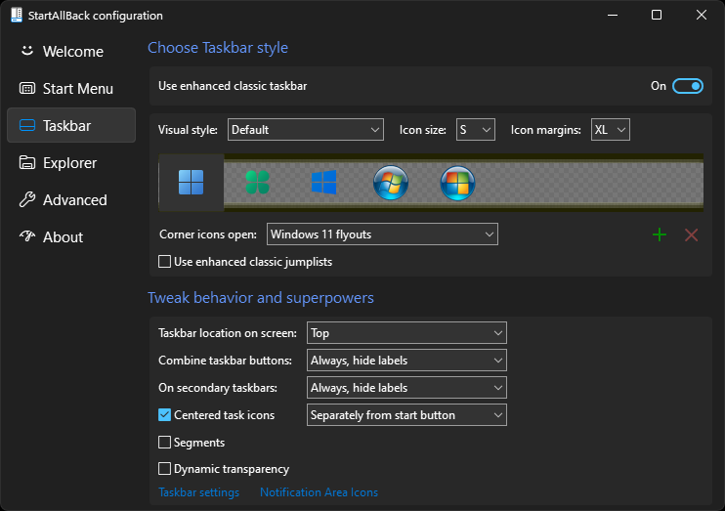Open the Explorer section
The image size is (725, 511).
(71, 163)
